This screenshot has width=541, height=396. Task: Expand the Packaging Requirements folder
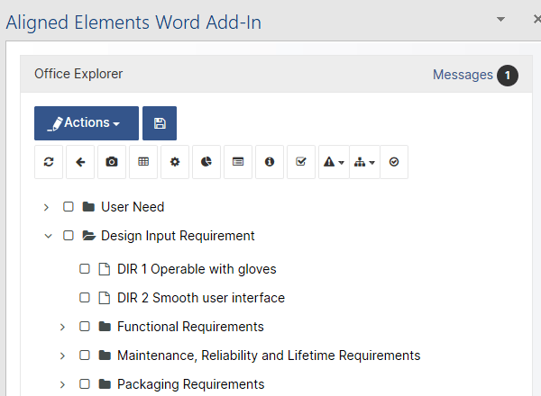click(63, 384)
